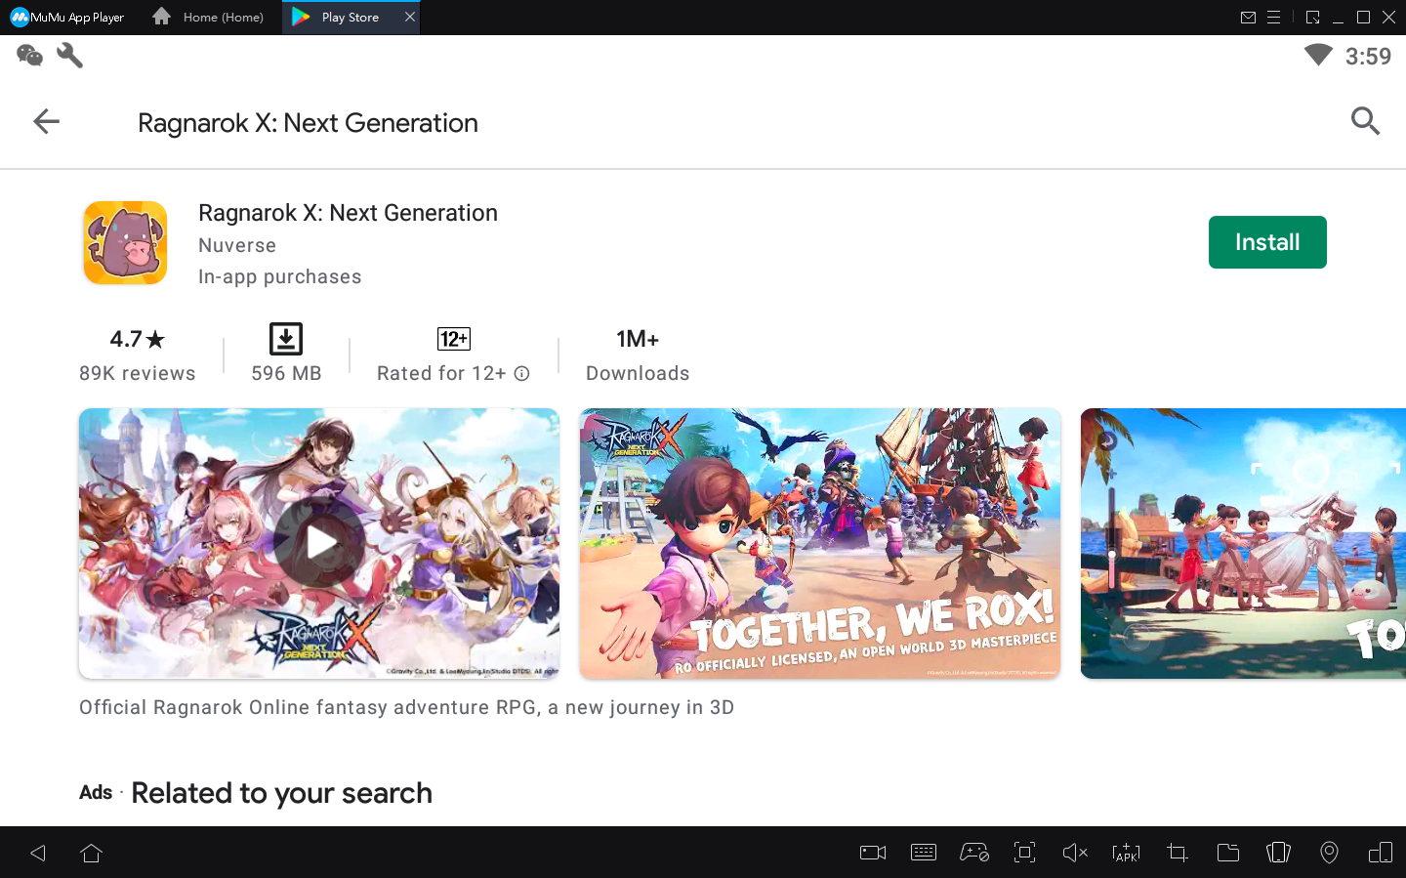
Task: Open the shared folder icon
Action: pyautogui.click(x=1228, y=853)
